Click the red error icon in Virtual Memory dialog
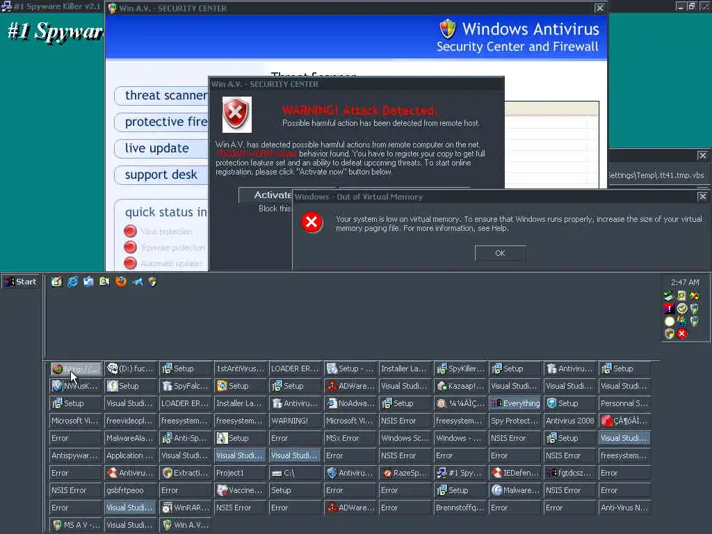The width and height of the screenshot is (712, 534). pos(312,222)
